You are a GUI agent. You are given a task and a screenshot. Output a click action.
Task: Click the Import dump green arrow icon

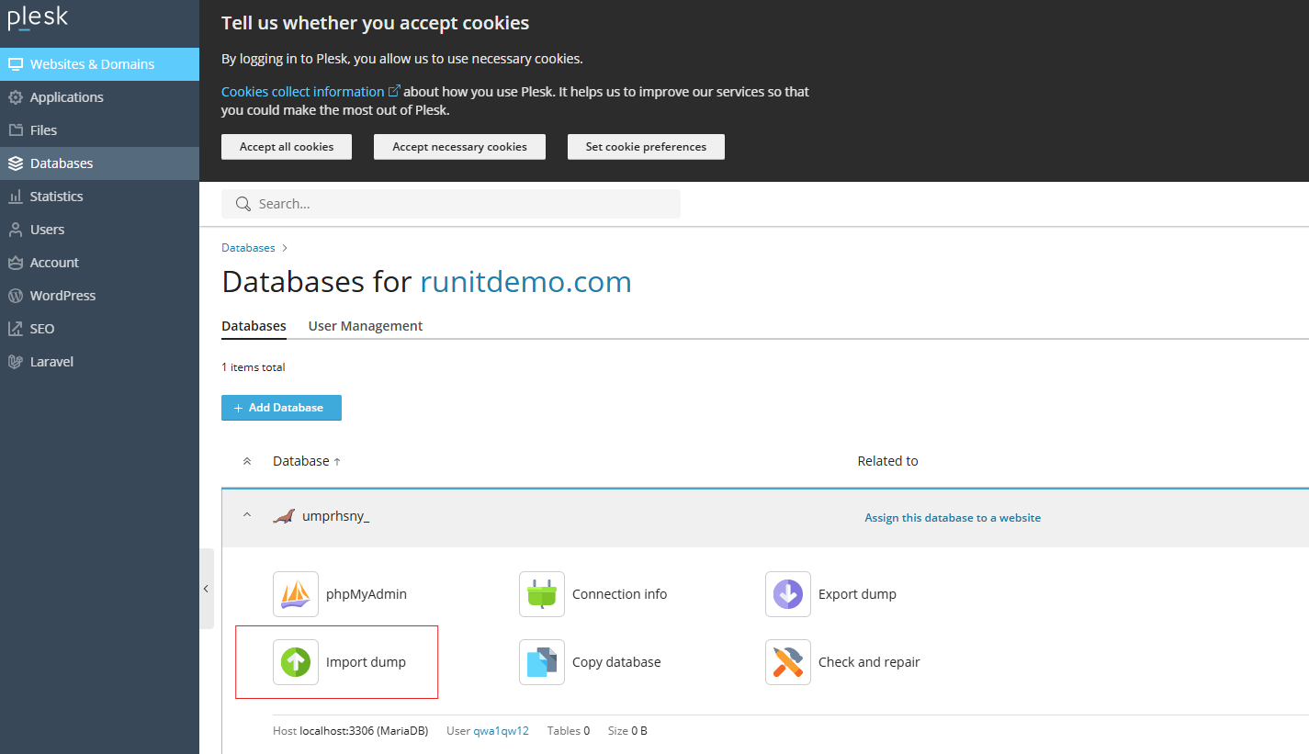point(296,662)
